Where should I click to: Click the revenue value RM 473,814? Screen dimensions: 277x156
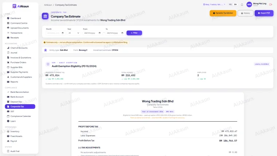(x=52, y=75)
